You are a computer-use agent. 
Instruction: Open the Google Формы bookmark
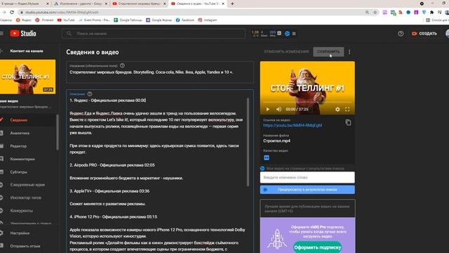point(159,20)
